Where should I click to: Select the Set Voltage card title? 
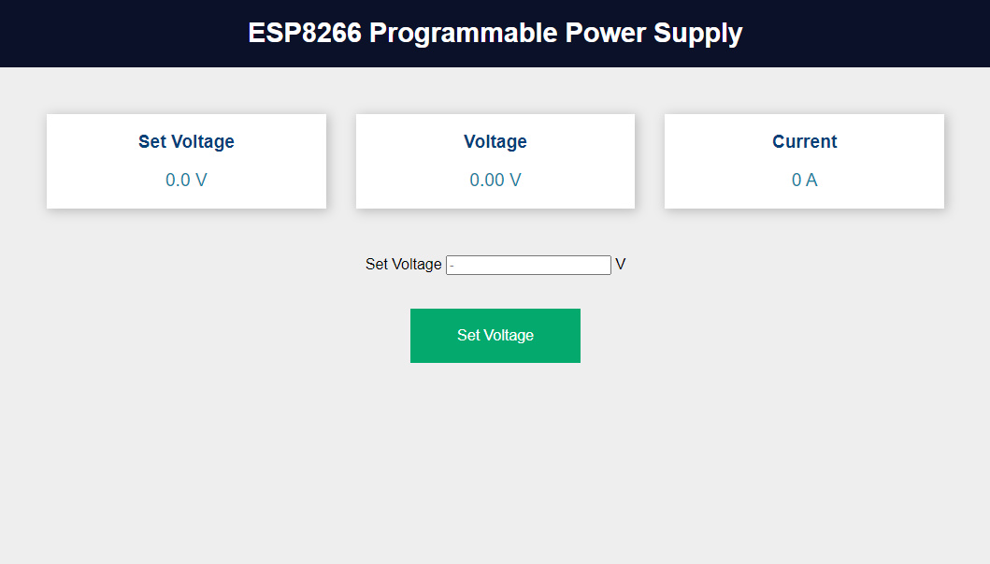[x=186, y=142]
